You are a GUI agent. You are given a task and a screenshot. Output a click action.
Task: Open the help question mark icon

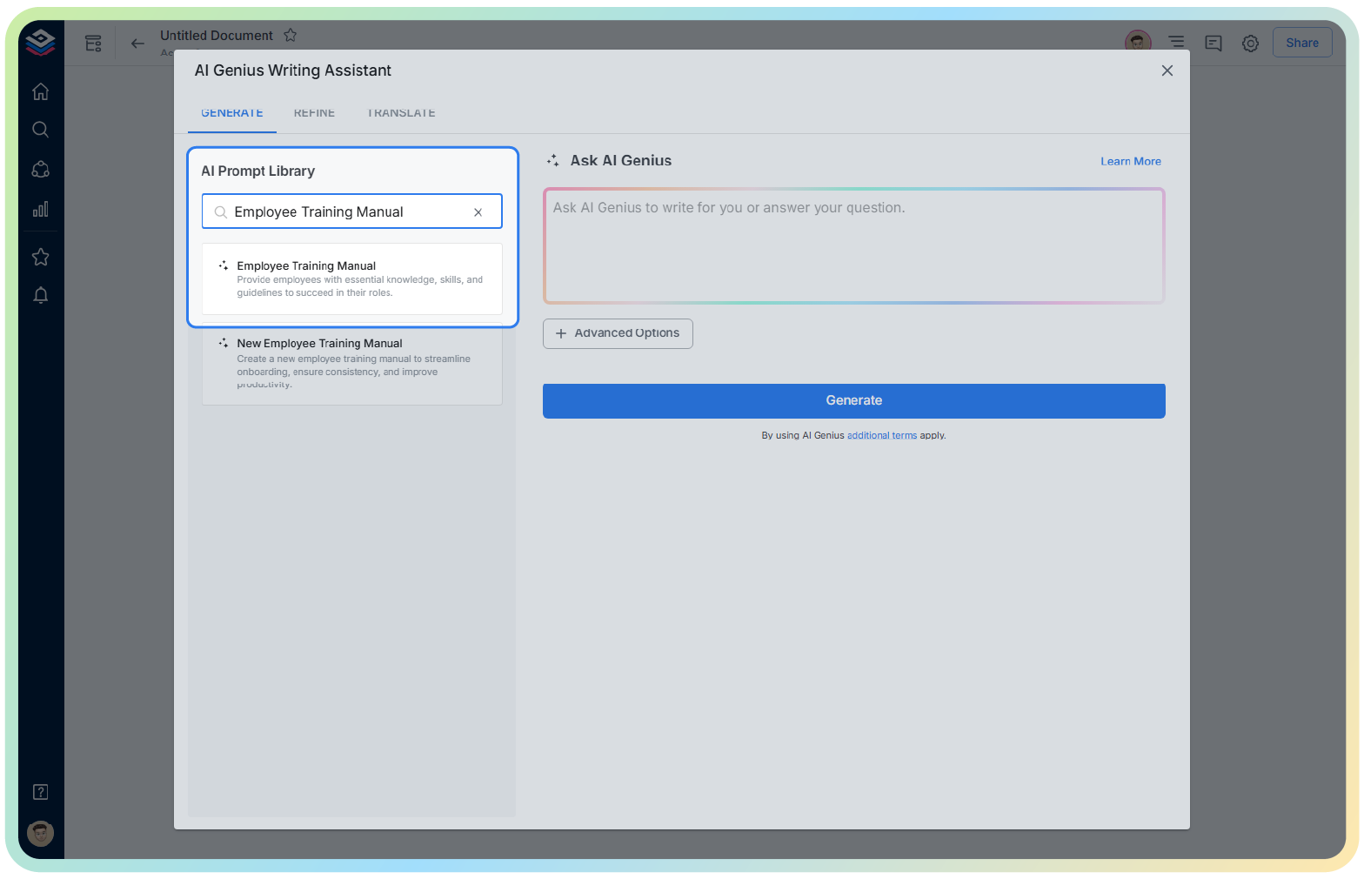(40, 792)
